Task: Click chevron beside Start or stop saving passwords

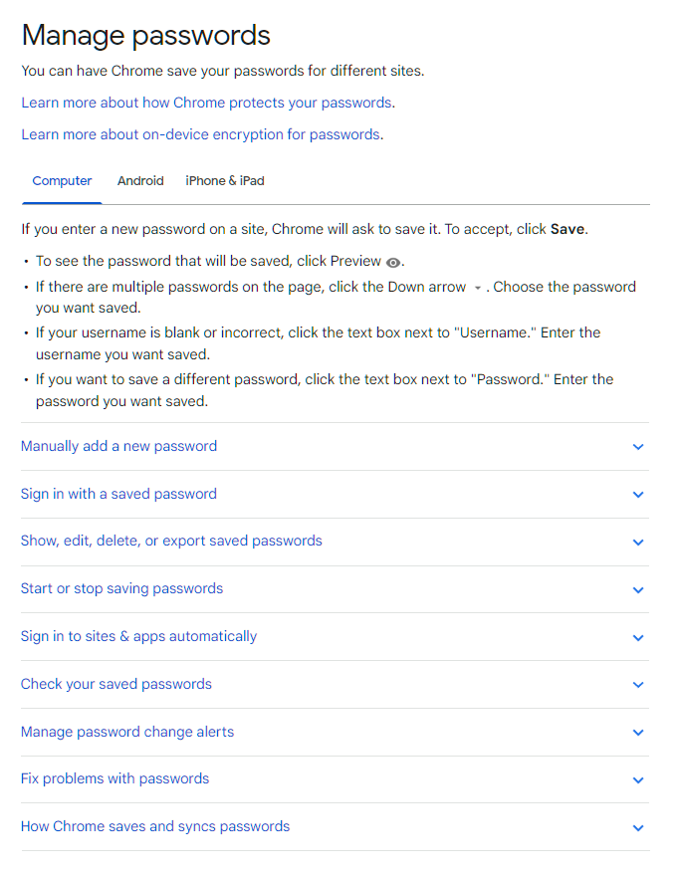Action: (x=638, y=589)
